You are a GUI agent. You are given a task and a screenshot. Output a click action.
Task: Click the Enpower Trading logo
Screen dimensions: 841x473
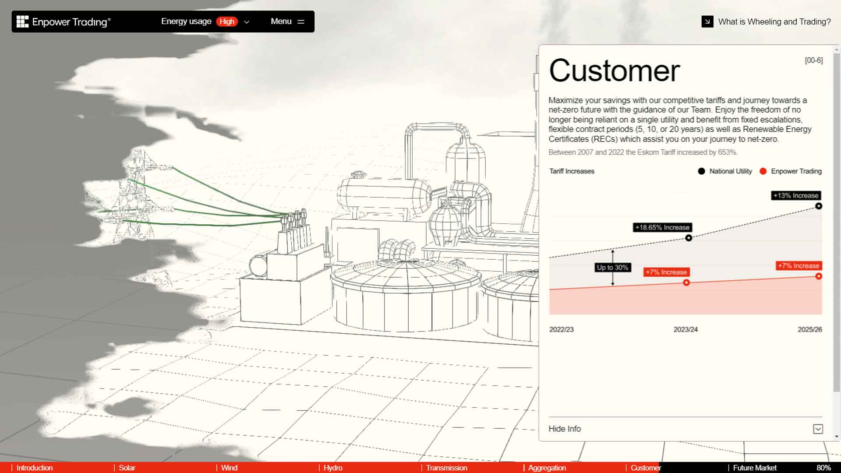point(64,21)
